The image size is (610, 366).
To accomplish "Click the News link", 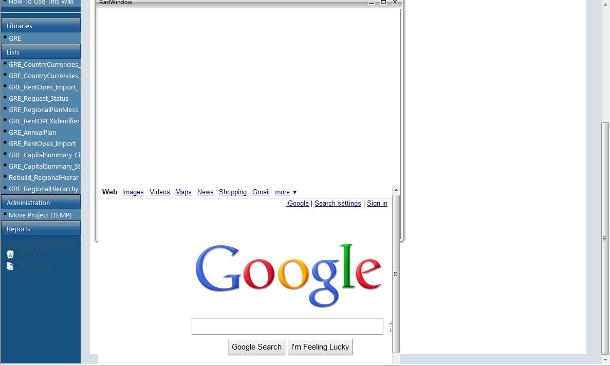I will [206, 192].
